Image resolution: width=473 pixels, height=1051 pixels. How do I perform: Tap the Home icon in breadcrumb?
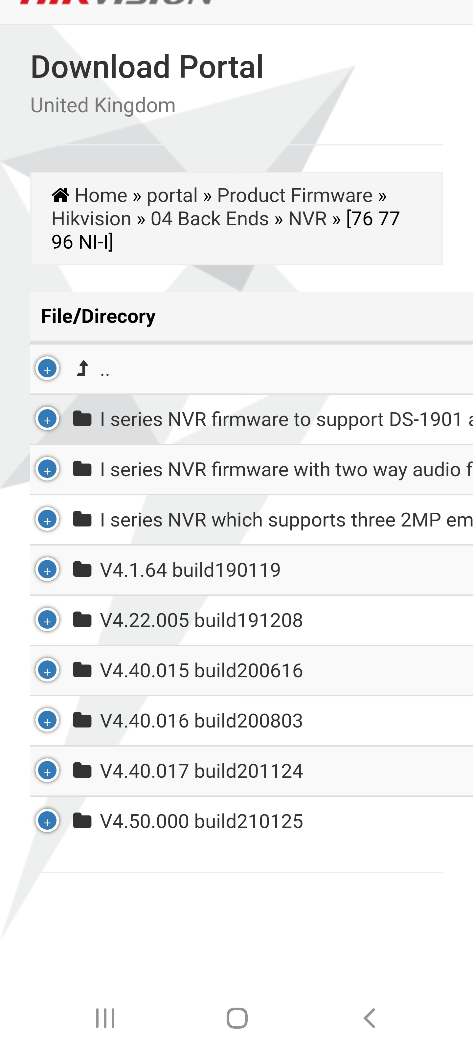(x=60, y=195)
